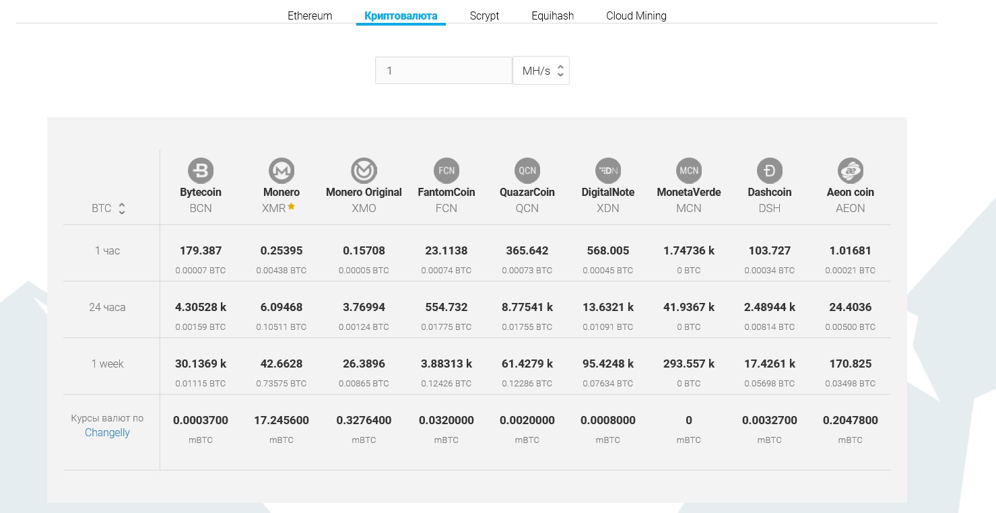Click the 1 час row label
The image size is (996, 513).
[107, 250]
